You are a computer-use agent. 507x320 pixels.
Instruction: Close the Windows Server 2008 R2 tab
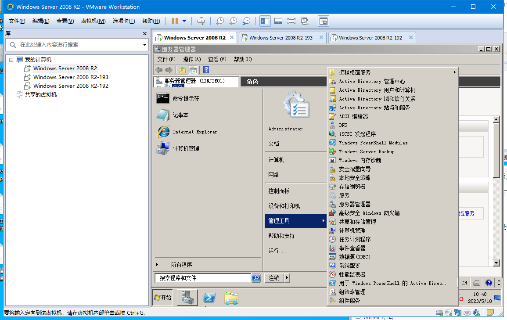point(232,37)
